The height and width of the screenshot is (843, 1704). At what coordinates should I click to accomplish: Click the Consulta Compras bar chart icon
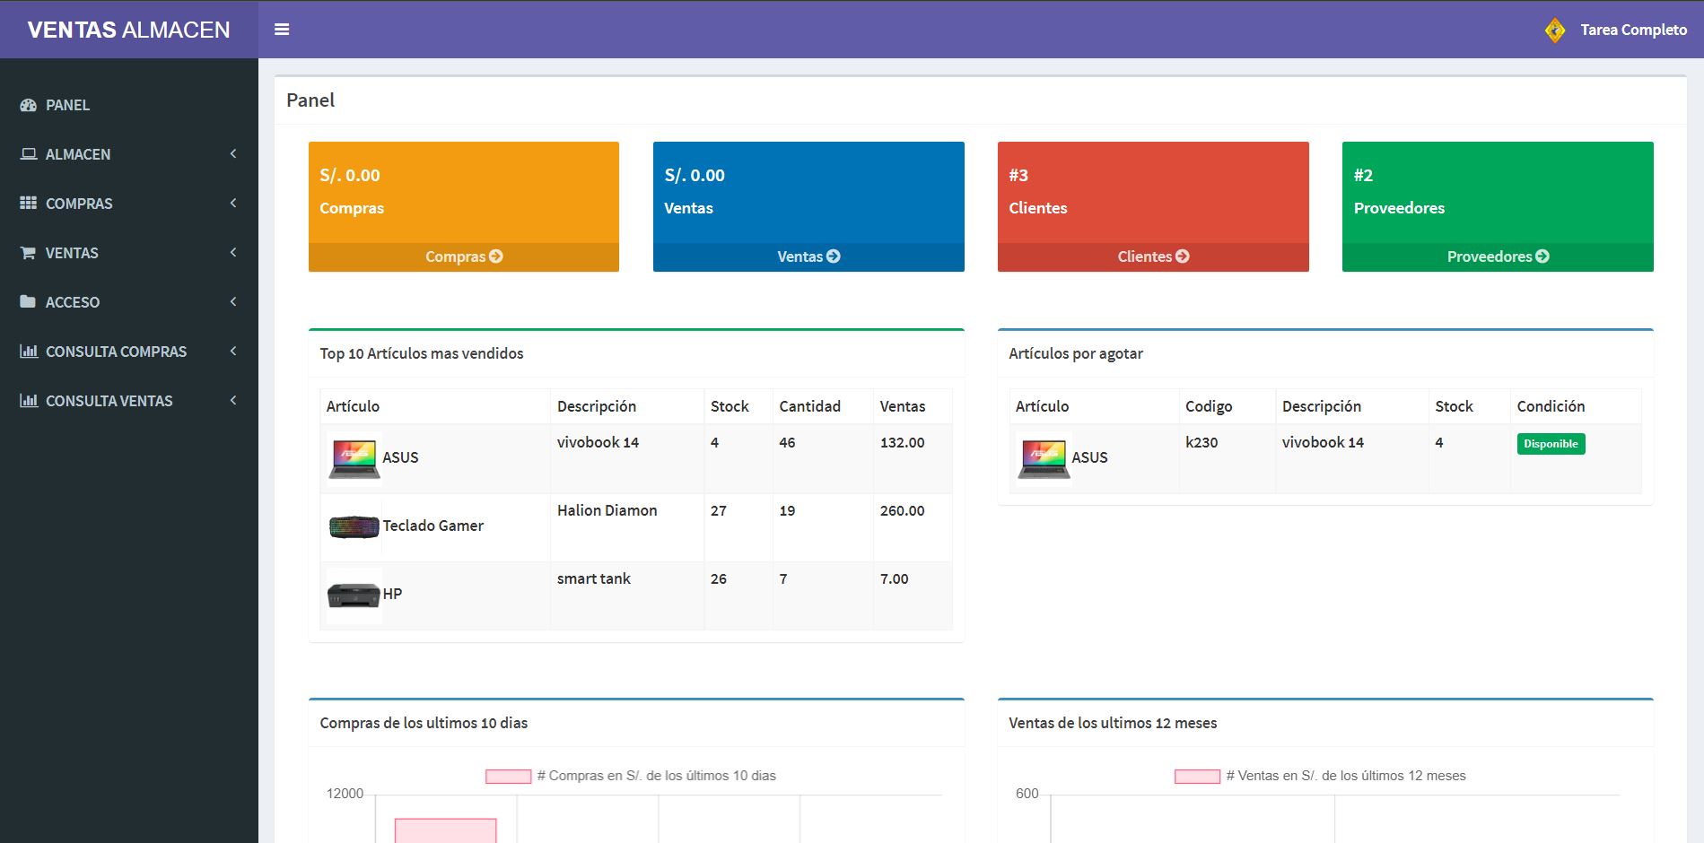click(29, 352)
